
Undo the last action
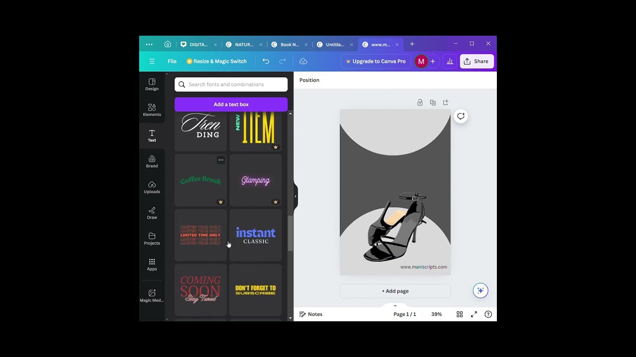266,61
